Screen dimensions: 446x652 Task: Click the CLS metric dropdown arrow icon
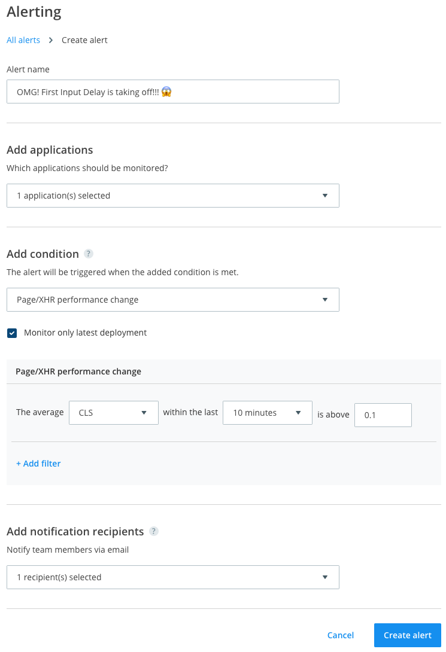pyautogui.click(x=144, y=412)
